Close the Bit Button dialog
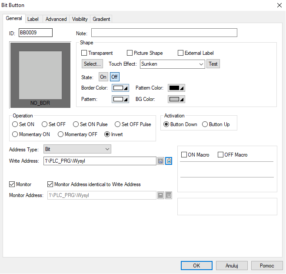286x274 pixels. (x=279, y=5)
